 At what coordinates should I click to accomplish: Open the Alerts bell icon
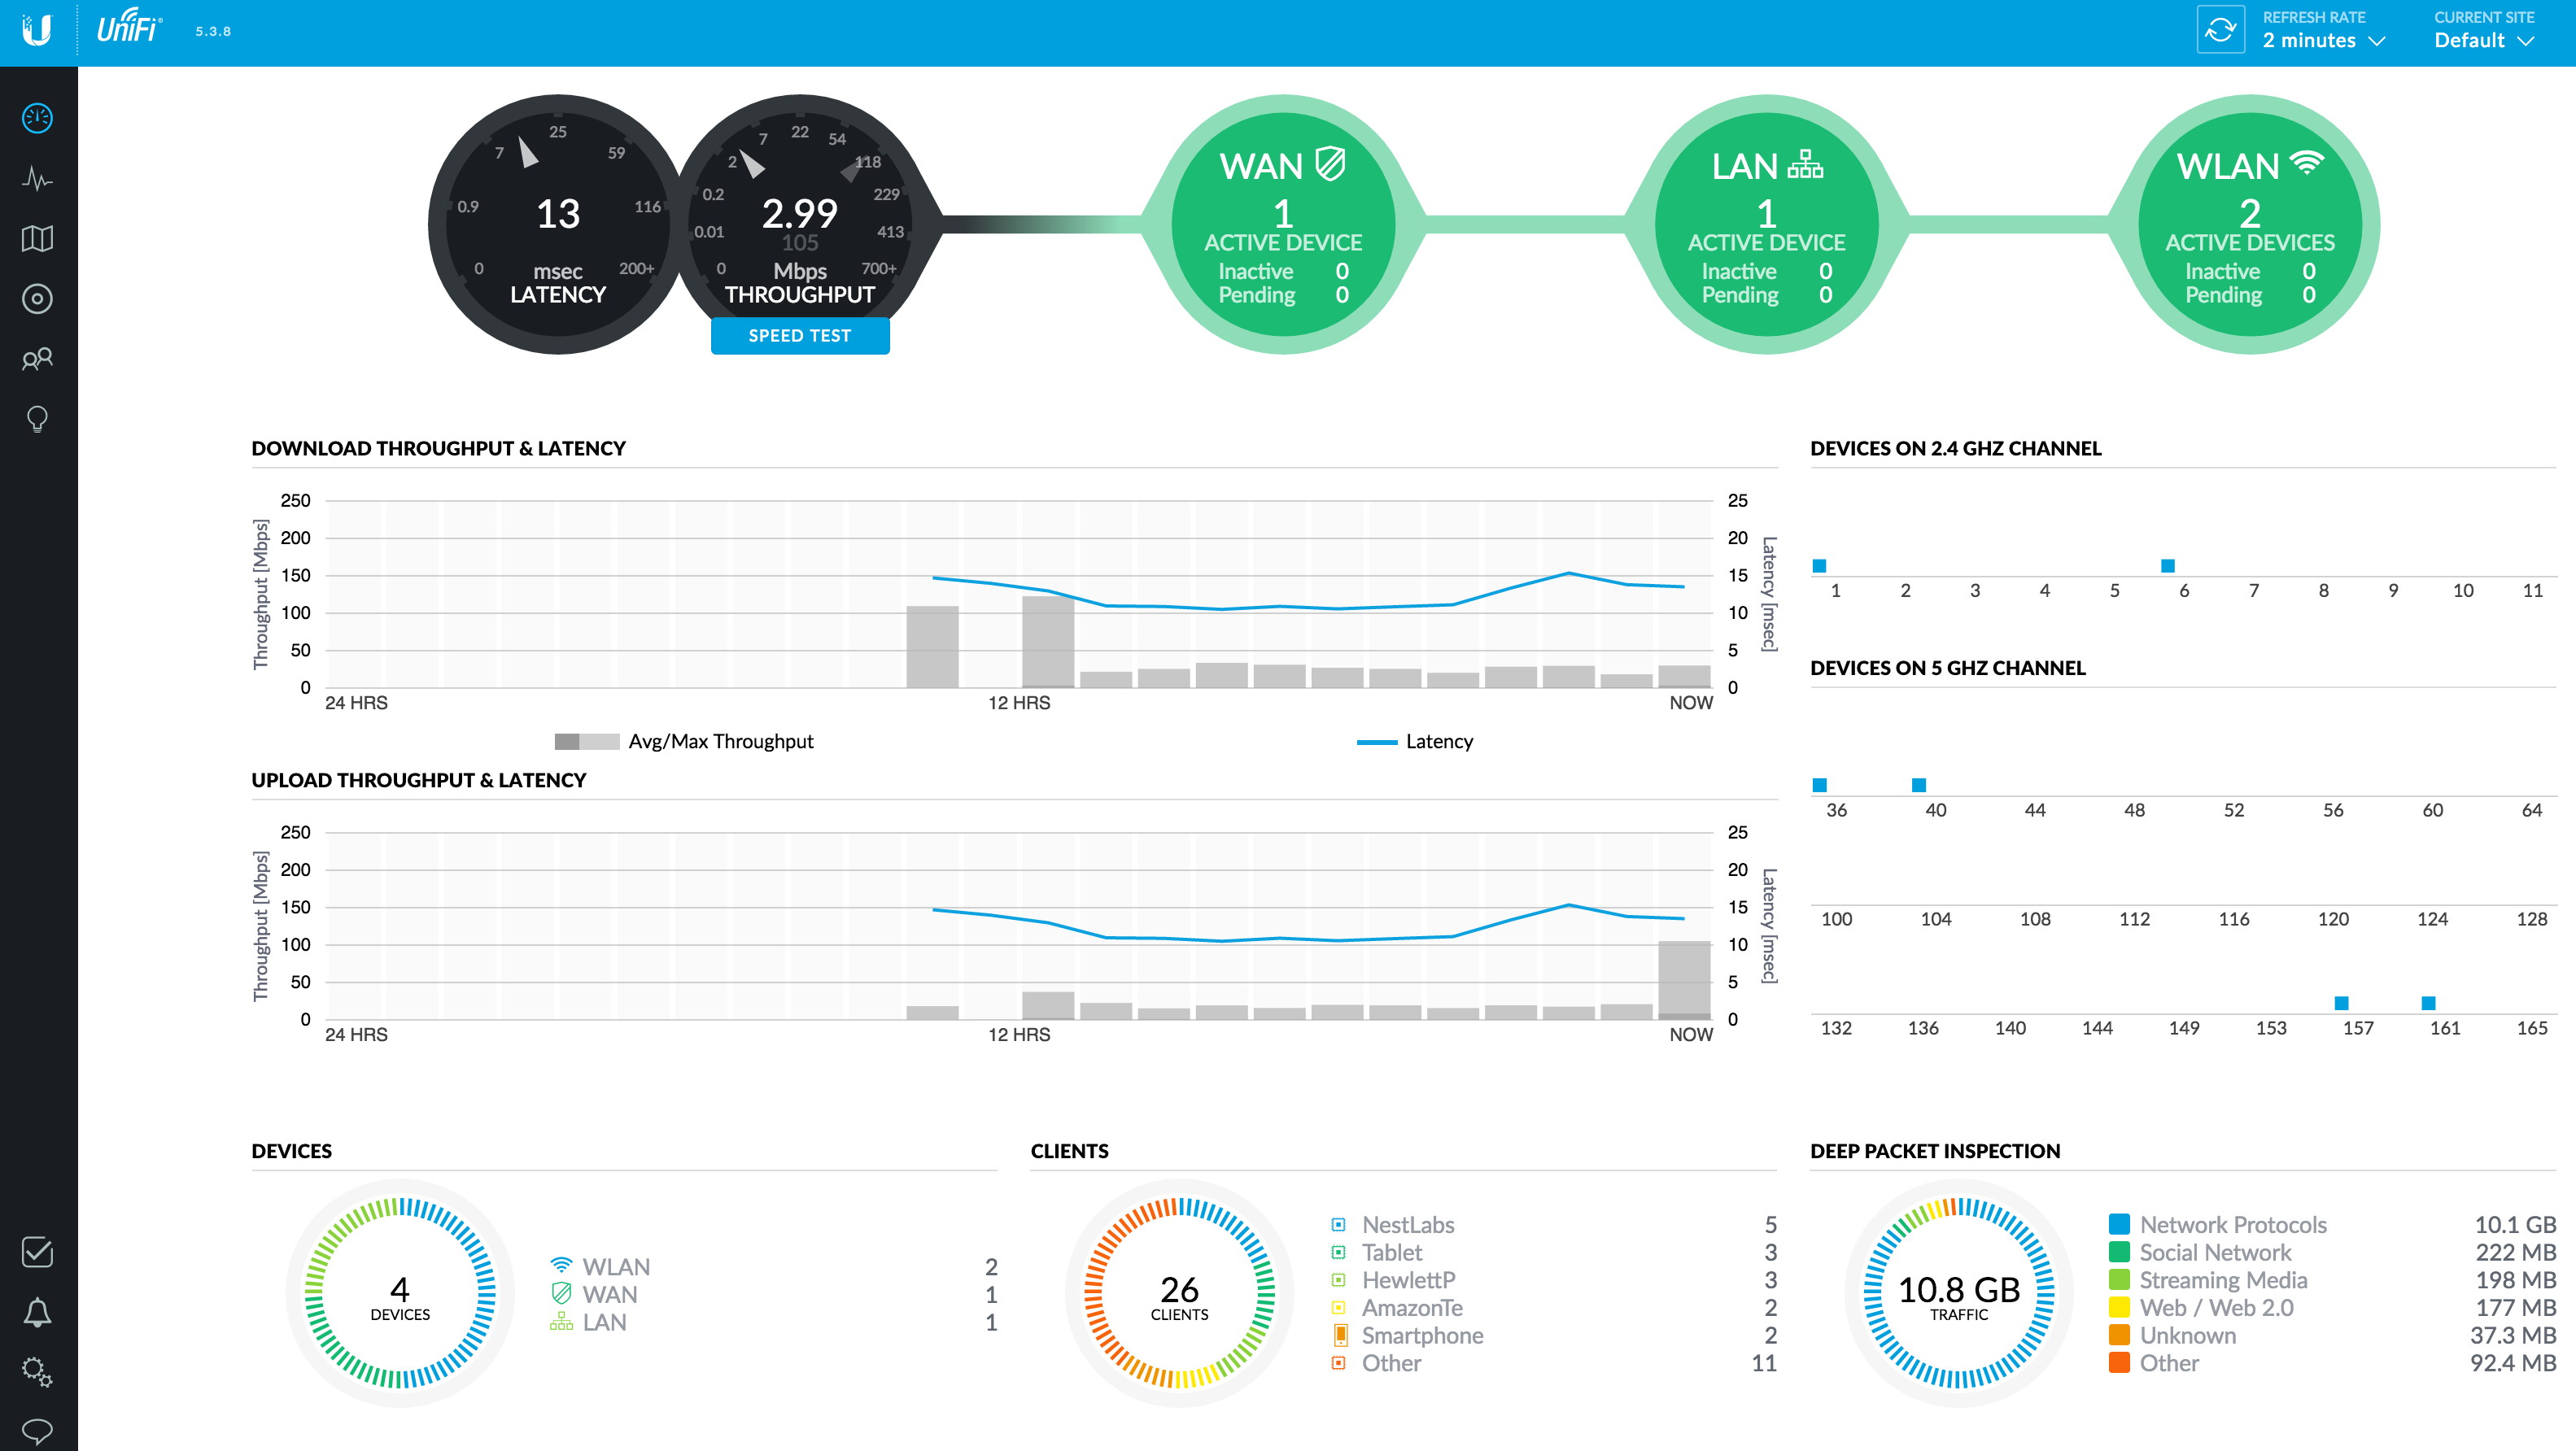pos(37,1312)
